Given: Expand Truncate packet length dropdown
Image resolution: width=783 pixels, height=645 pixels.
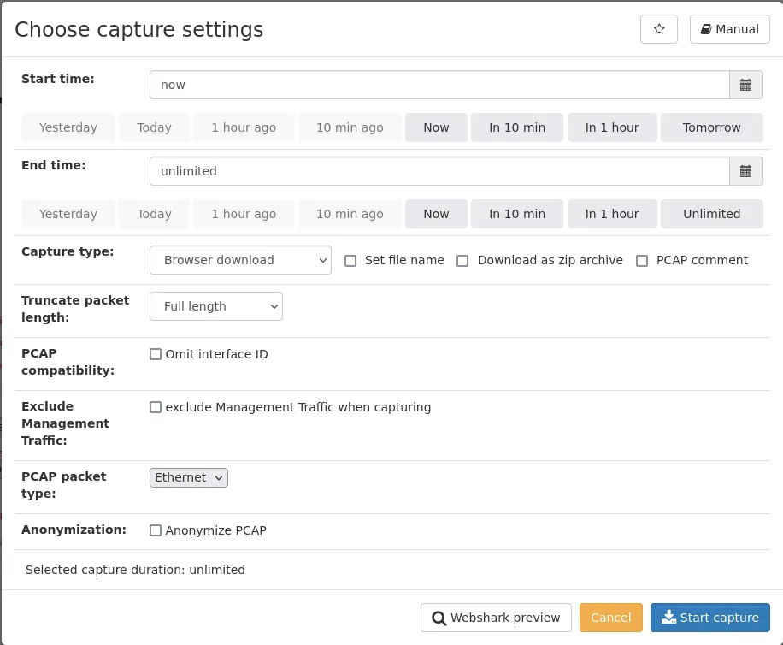Looking at the screenshot, I should coord(215,306).
